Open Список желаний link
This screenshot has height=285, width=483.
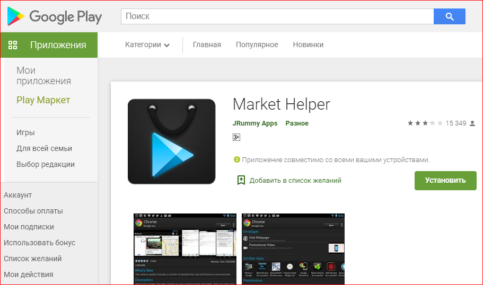33,259
